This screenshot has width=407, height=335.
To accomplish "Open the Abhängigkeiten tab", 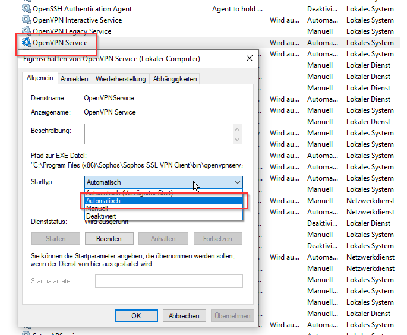I will click(x=175, y=79).
